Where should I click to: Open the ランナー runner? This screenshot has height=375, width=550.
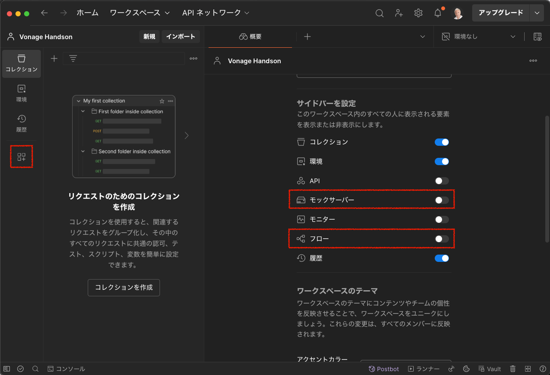424,369
